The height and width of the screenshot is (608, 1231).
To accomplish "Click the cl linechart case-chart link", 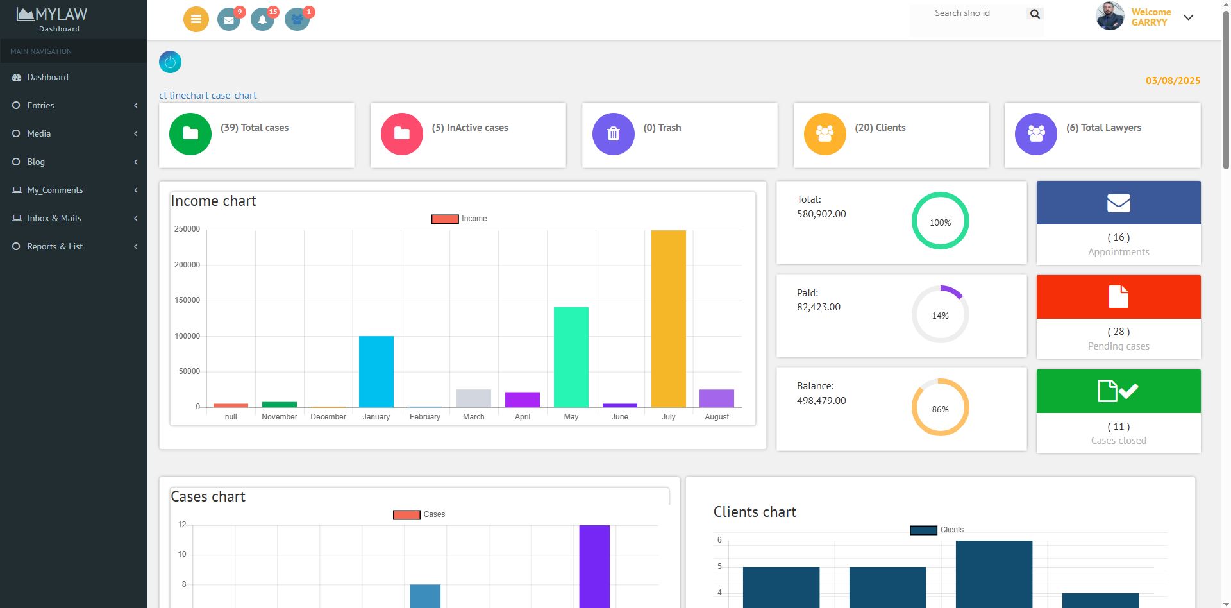I will point(208,95).
